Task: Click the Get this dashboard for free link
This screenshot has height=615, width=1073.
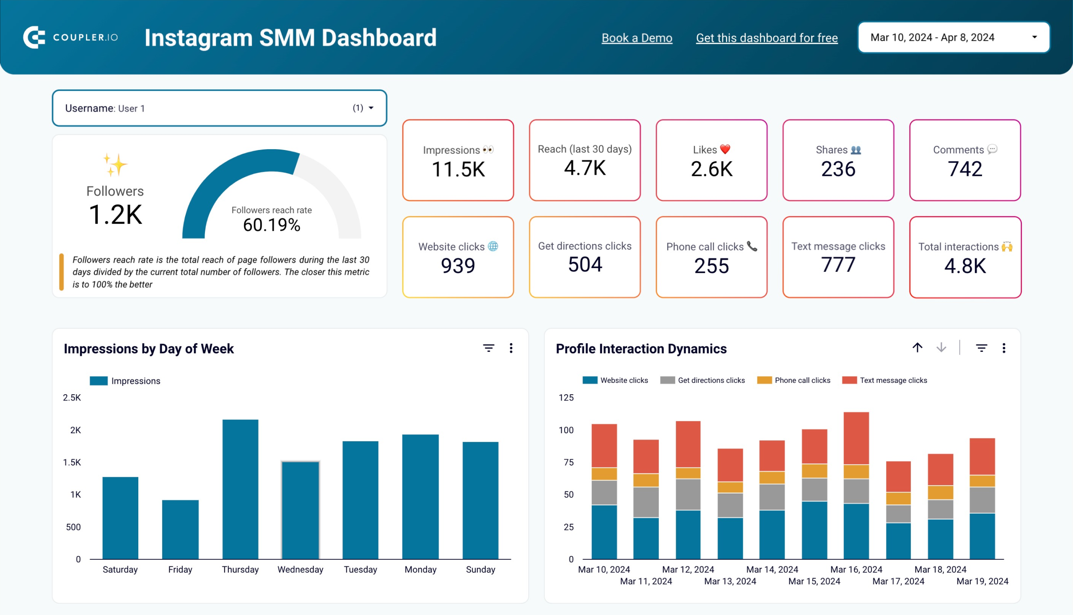Action: [767, 38]
